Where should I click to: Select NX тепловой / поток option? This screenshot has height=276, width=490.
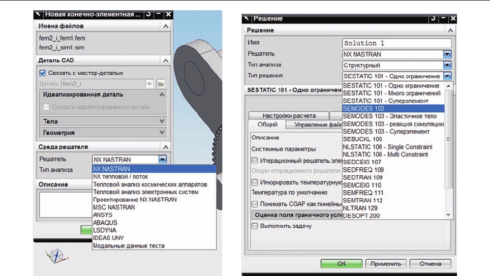point(154,176)
